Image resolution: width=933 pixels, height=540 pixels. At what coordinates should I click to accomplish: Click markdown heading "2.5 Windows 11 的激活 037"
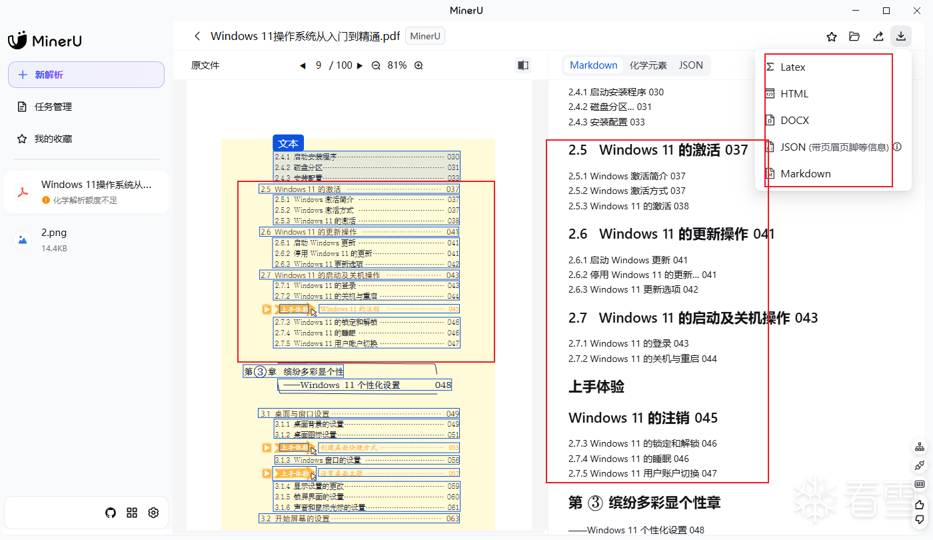658,150
